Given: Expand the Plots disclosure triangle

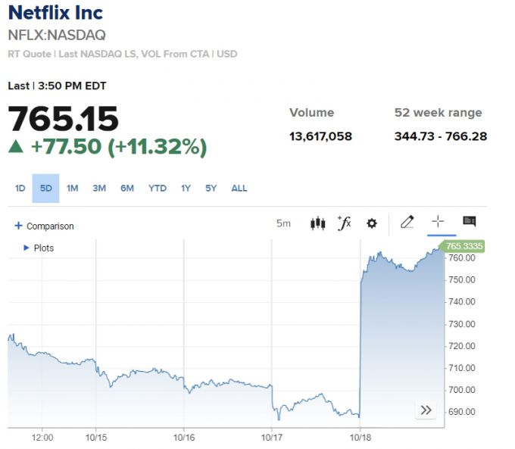Looking at the screenshot, I should [27, 248].
